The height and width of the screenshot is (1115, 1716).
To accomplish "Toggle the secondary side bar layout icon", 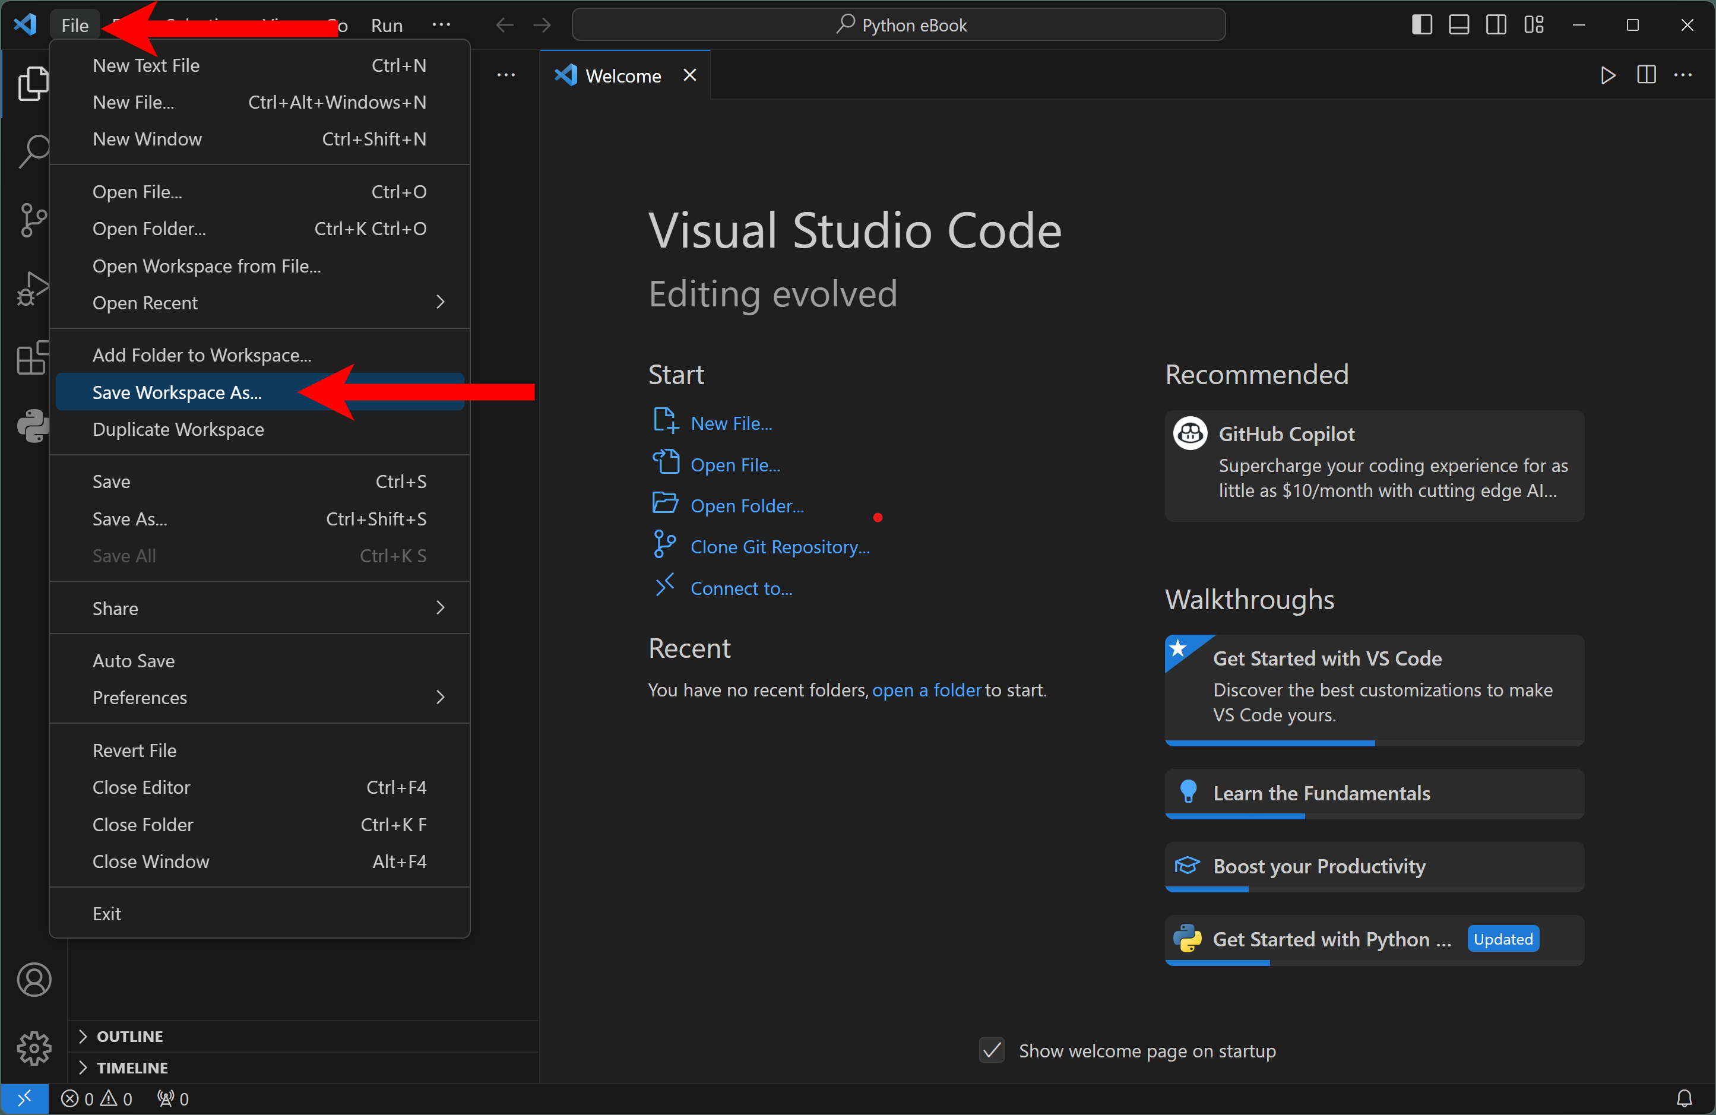I will 1496,25.
